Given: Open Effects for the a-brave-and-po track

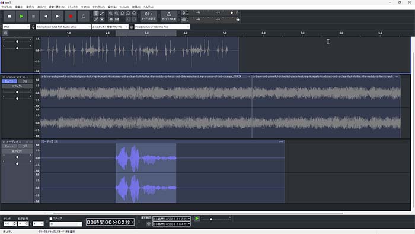Looking at the screenshot, I should click(x=17, y=86).
